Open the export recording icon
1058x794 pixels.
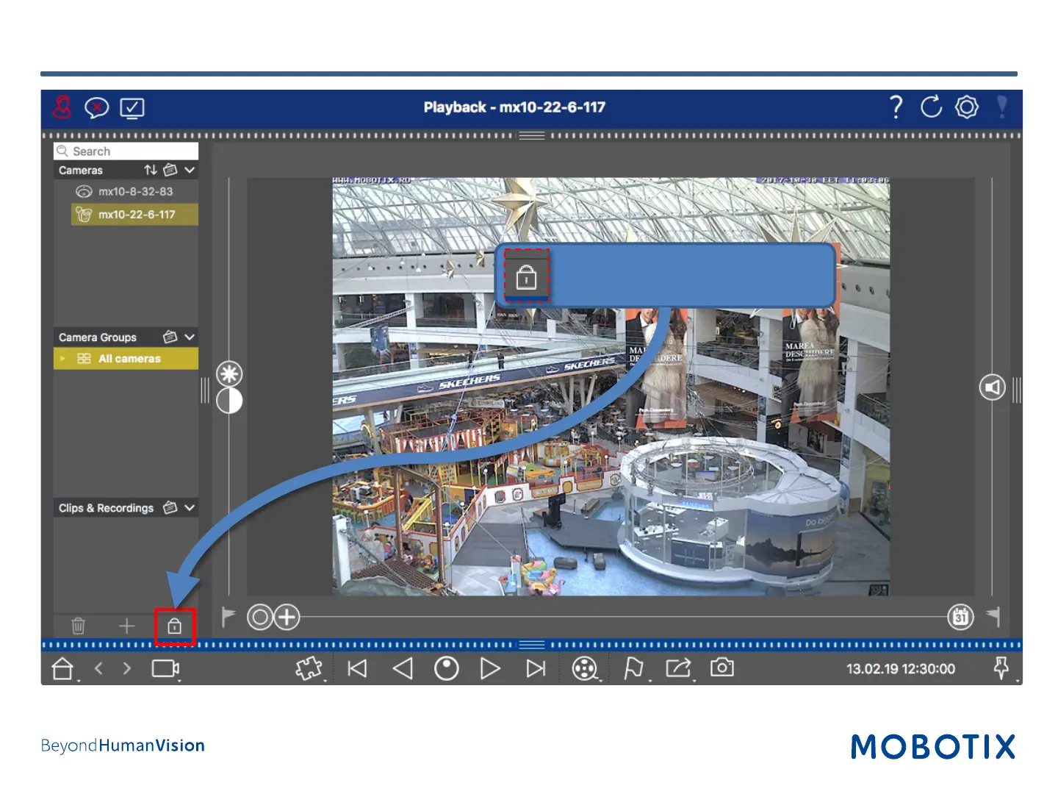(678, 668)
